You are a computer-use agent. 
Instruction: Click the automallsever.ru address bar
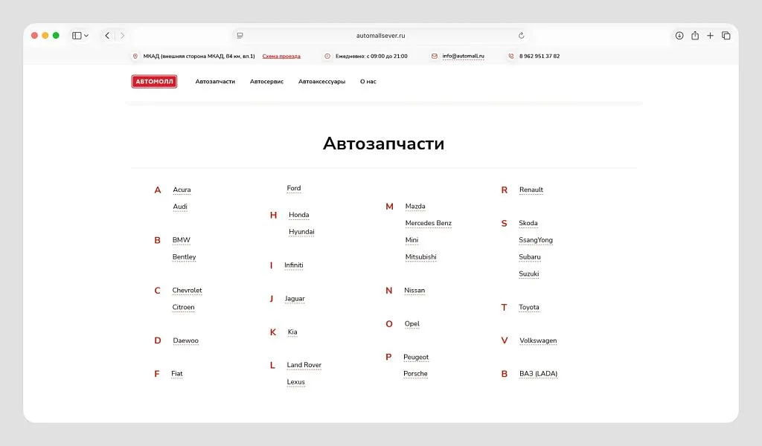[x=380, y=36]
